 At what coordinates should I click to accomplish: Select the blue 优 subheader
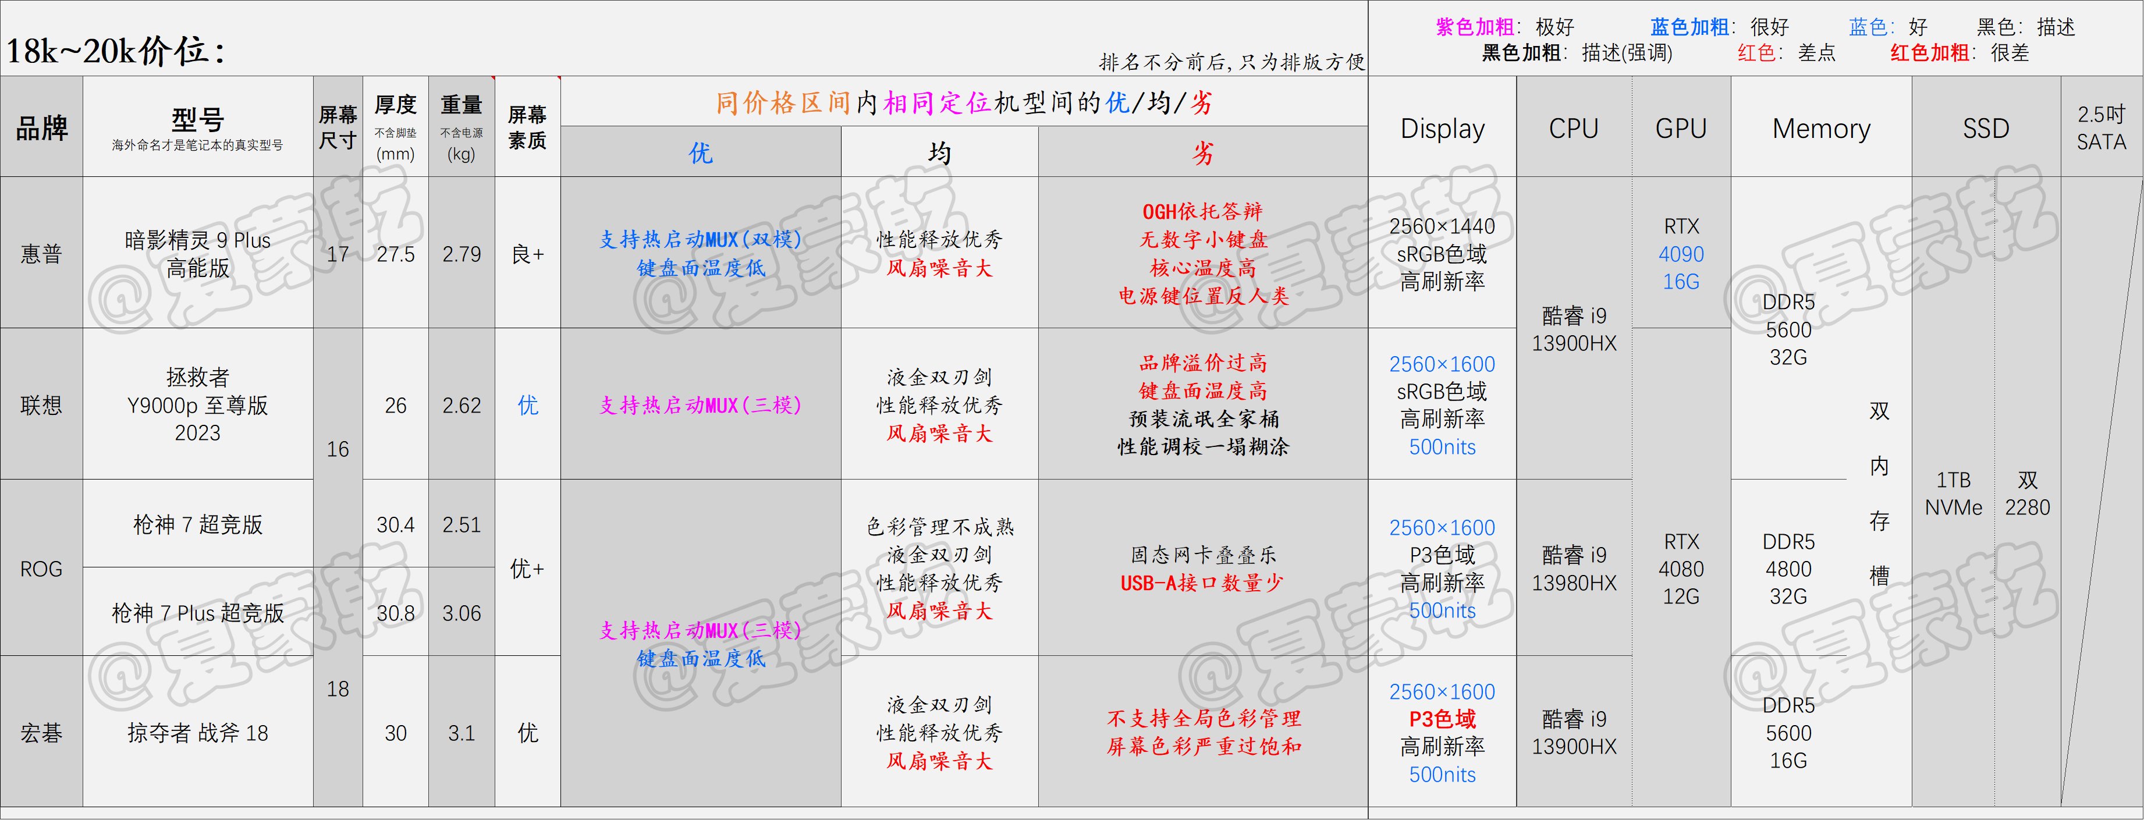click(701, 152)
